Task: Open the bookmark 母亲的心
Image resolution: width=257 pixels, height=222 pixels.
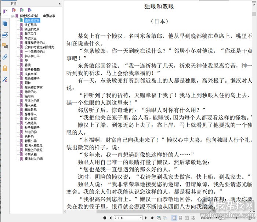Action: pyautogui.click(x=30, y=92)
